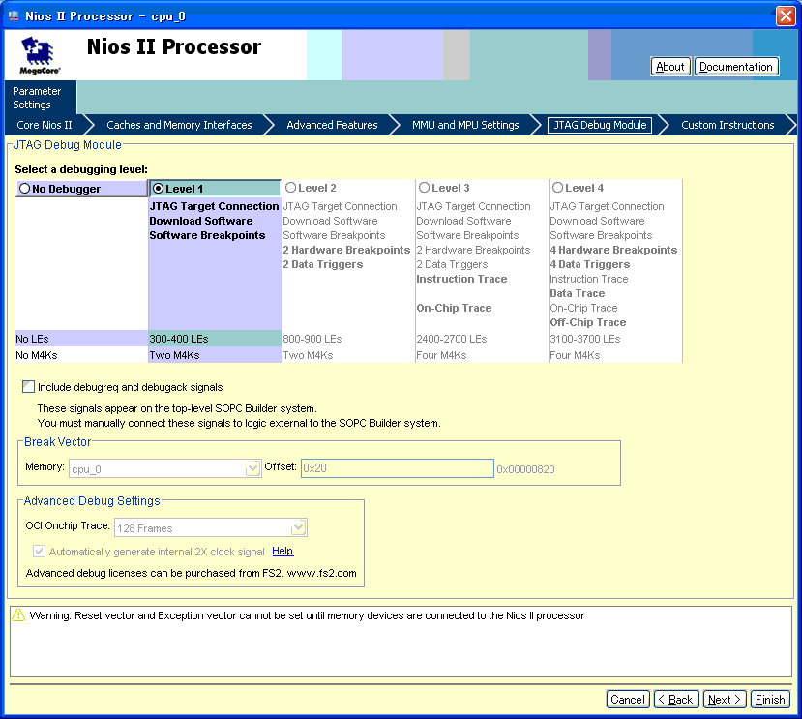This screenshot has height=719, width=802.
Task: Click the 2400-2700 LEs text under Level 3
Action: [451, 339]
